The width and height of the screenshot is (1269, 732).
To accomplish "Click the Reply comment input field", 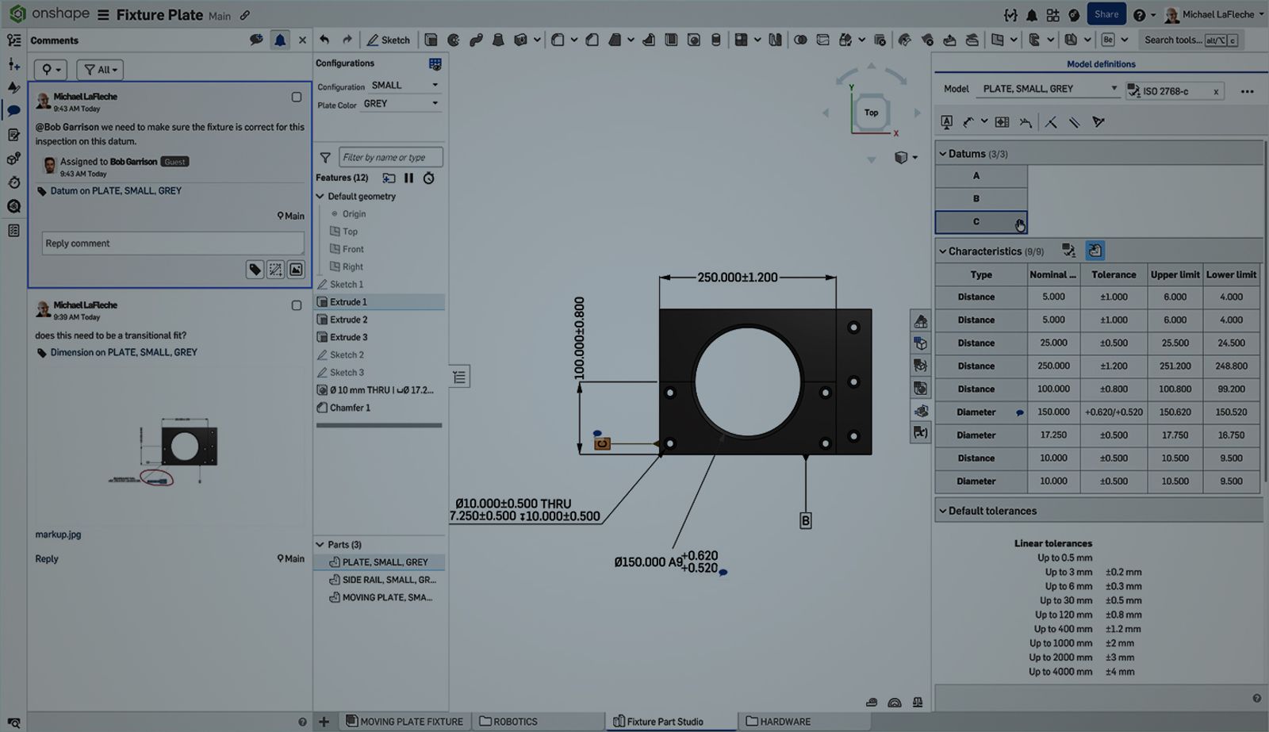I will click(172, 243).
